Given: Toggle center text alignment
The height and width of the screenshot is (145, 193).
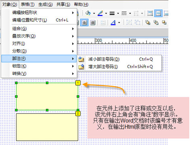Looking at the screenshot, I should [x=84, y=22].
